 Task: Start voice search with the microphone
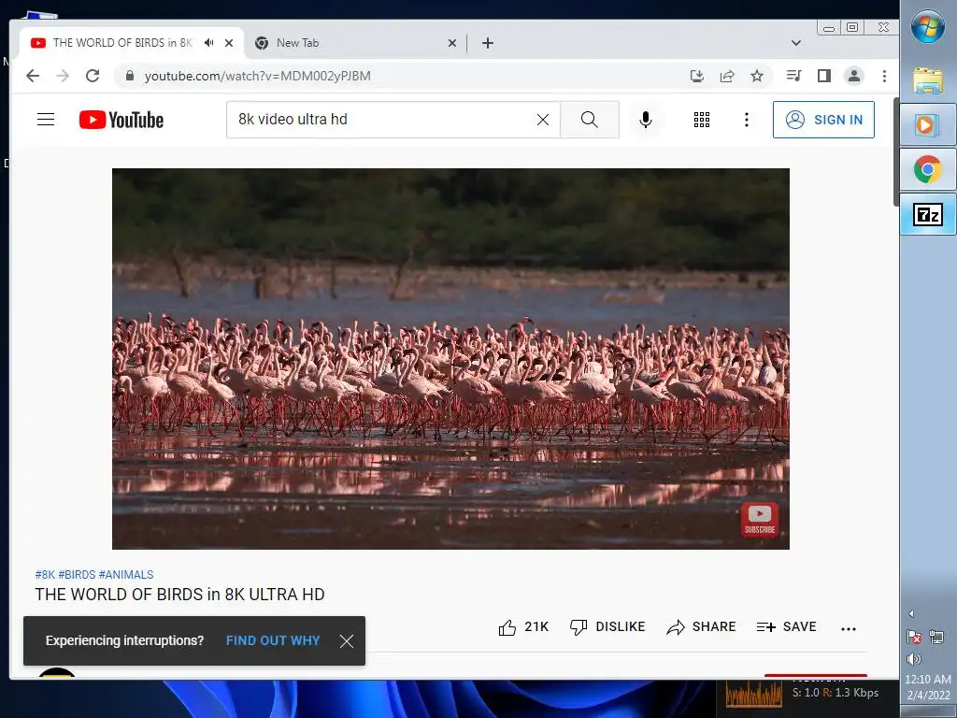click(x=646, y=120)
